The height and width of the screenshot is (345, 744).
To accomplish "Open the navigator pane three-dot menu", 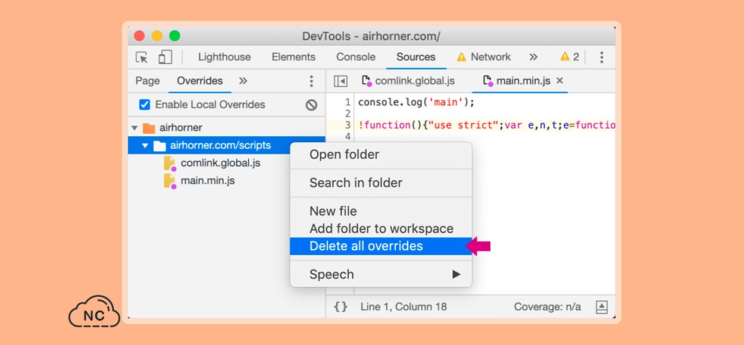I will tap(311, 81).
